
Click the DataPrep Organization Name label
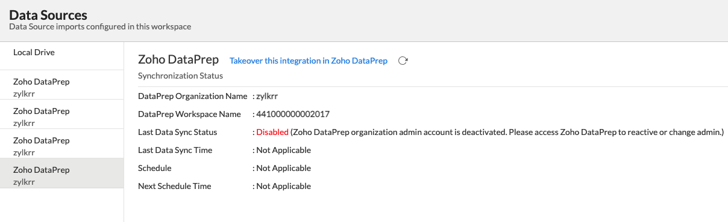pos(192,96)
